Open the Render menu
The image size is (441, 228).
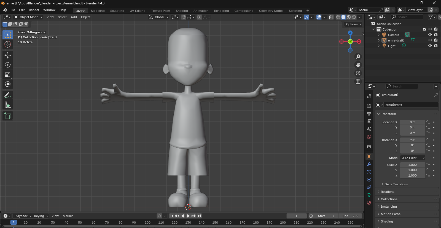34,10
